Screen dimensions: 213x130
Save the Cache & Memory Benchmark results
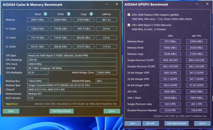[11, 111]
